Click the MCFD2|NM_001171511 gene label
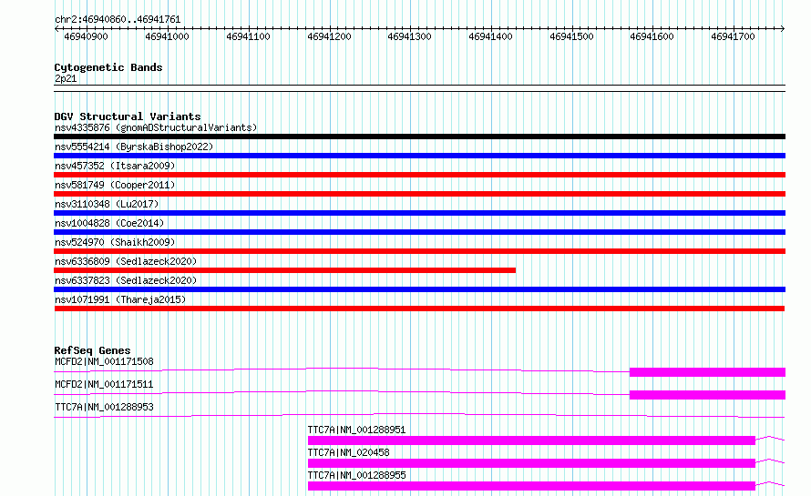 (104, 384)
